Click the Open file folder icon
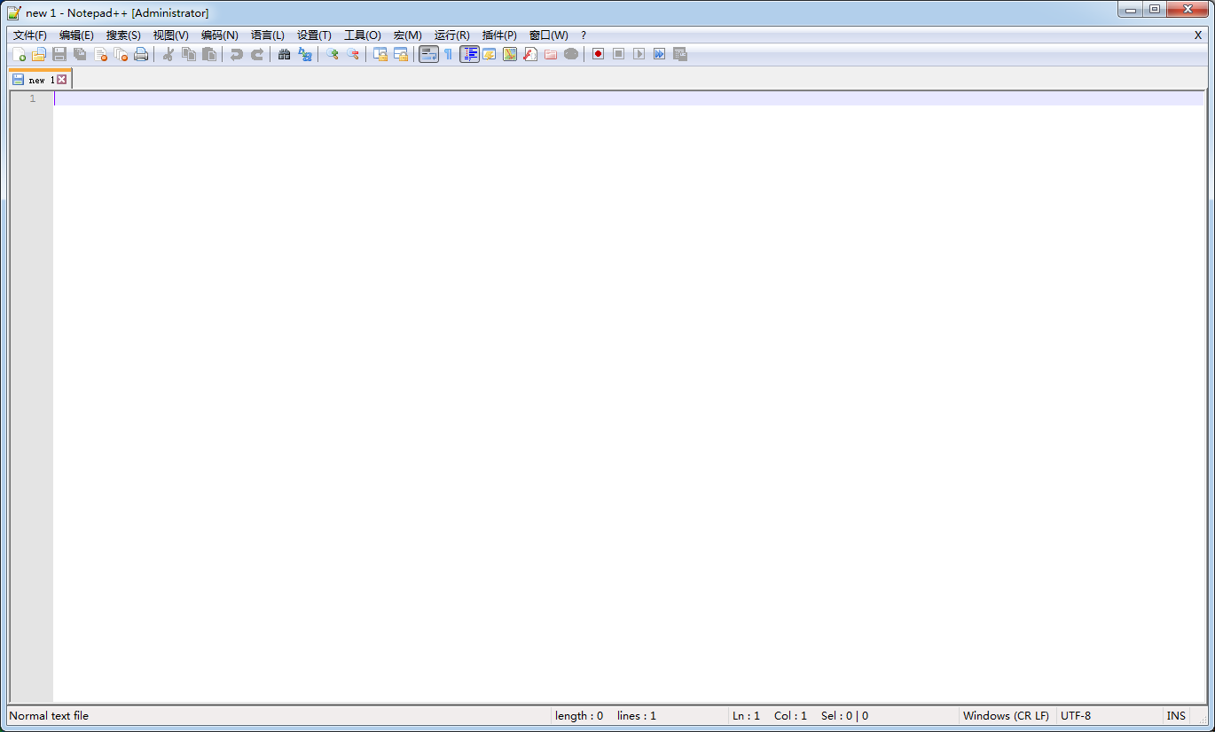This screenshot has width=1215, height=732. coord(38,54)
